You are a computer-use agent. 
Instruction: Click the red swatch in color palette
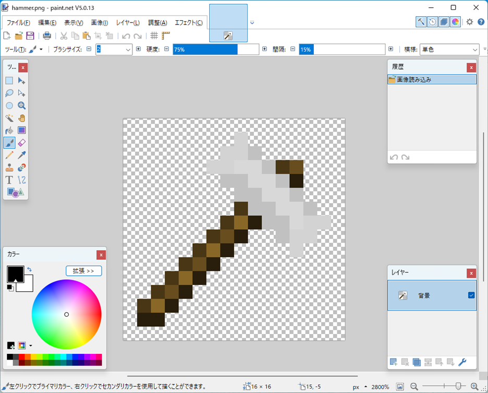tap(22, 357)
